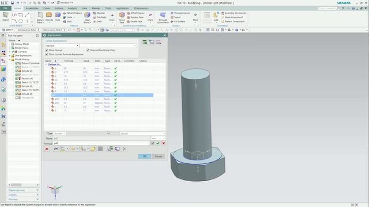Sort by the Value column header
Screen dimensions: 369x207
click(x=88, y=61)
